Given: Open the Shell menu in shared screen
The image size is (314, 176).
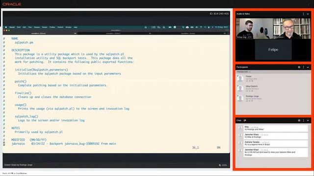Looking at the screenshot, I should click(19, 27).
